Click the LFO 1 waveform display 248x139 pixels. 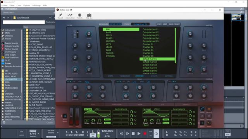point(97,114)
